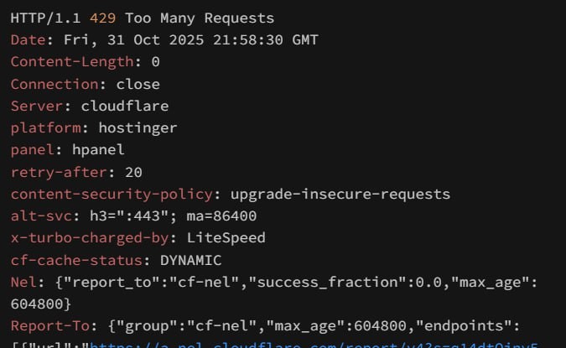The image size is (566, 348).
Task: Click the Cloudflare NEL report URL link
Action: coord(319,344)
